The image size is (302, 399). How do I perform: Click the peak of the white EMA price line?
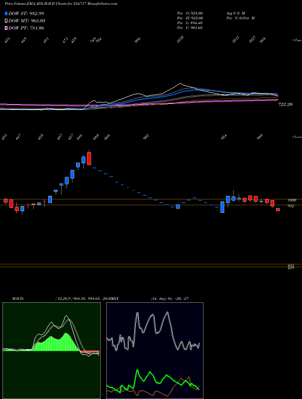click(181, 83)
